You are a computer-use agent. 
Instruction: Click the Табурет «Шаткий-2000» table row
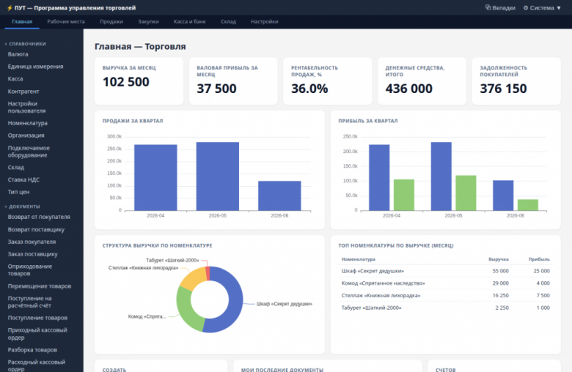(x=445, y=308)
